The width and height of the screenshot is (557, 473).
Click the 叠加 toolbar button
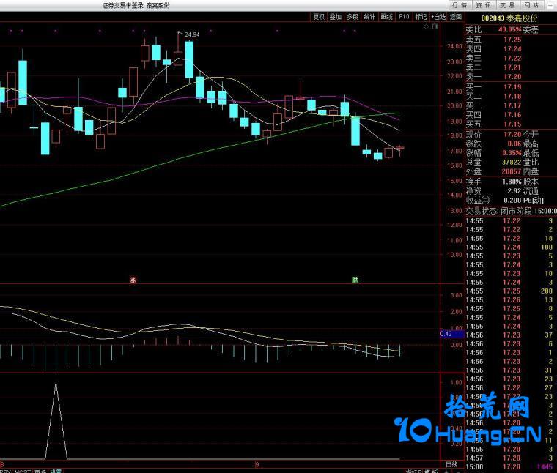point(336,16)
